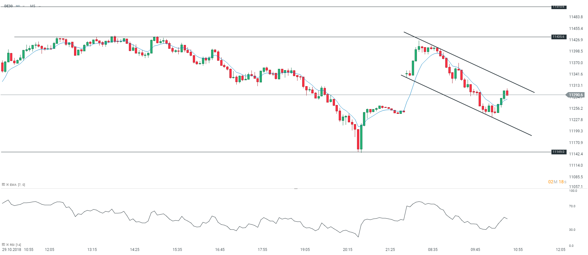
Task: Expand the M5 timeframe dropdown
Action: 40,6
